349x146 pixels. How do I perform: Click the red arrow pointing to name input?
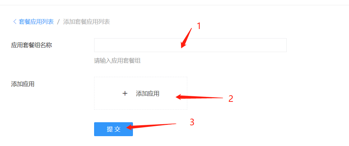[x=186, y=38]
